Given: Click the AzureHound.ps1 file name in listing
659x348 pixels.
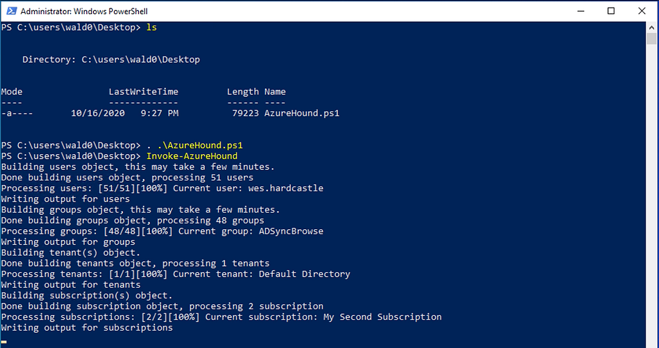Looking at the screenshot, I should point(302,114).
